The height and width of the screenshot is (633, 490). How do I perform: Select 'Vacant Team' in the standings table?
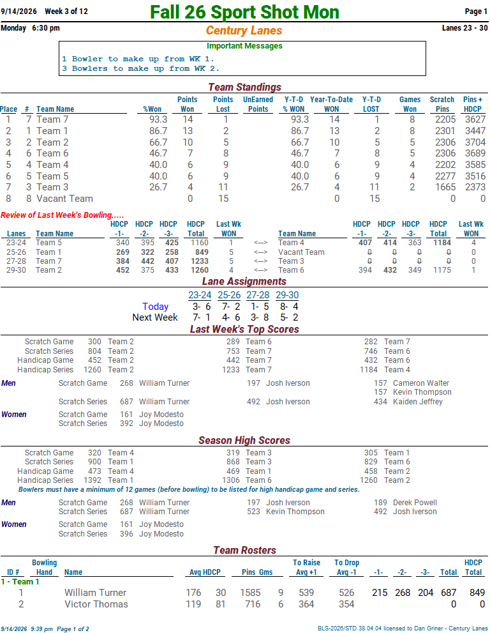coord(64,199)
